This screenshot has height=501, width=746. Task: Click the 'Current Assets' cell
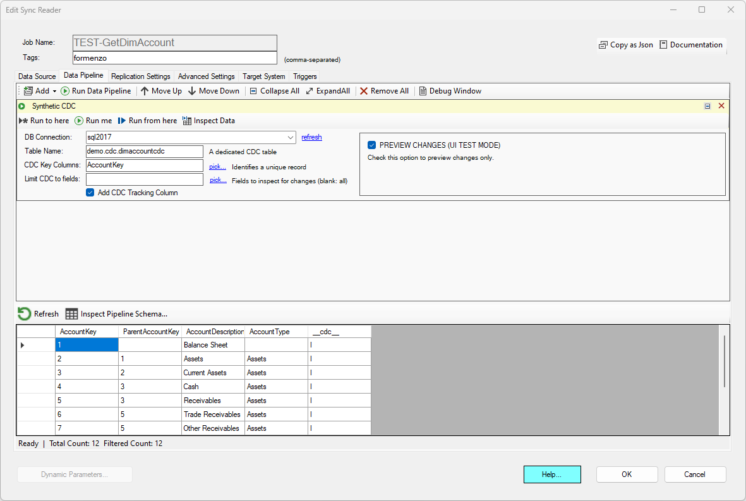click(213, 373)
